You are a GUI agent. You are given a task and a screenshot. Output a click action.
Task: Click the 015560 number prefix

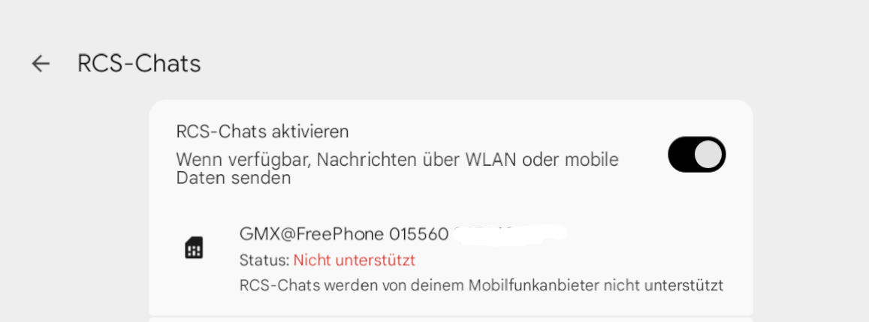(x=418, y=234)
